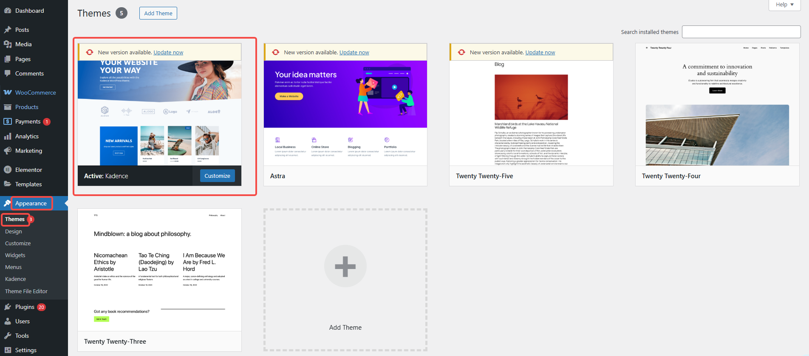Click the Twenty Twenty-Four theme name
This screenshot has height=356, width=809.
(671, 176)
